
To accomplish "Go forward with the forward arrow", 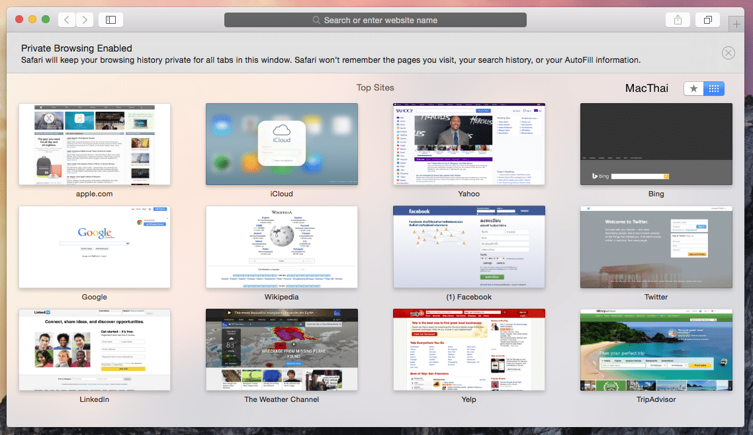I will pos(85,20).
